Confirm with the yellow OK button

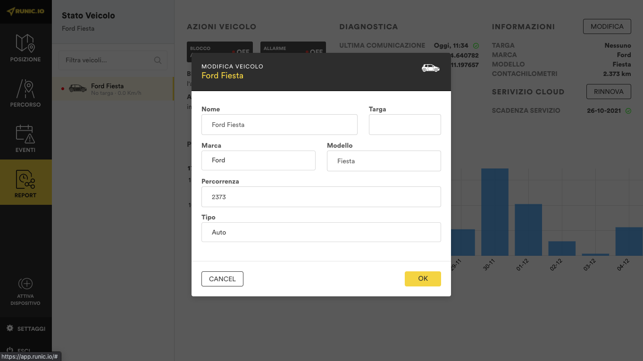point(423,279)
